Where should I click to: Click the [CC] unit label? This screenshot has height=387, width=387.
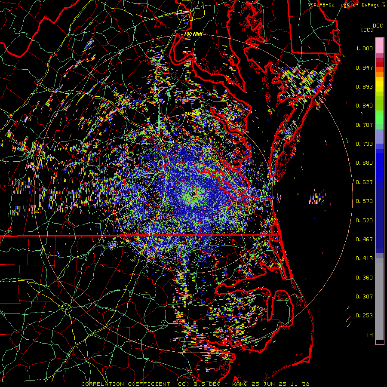click(x=367, y=30)
